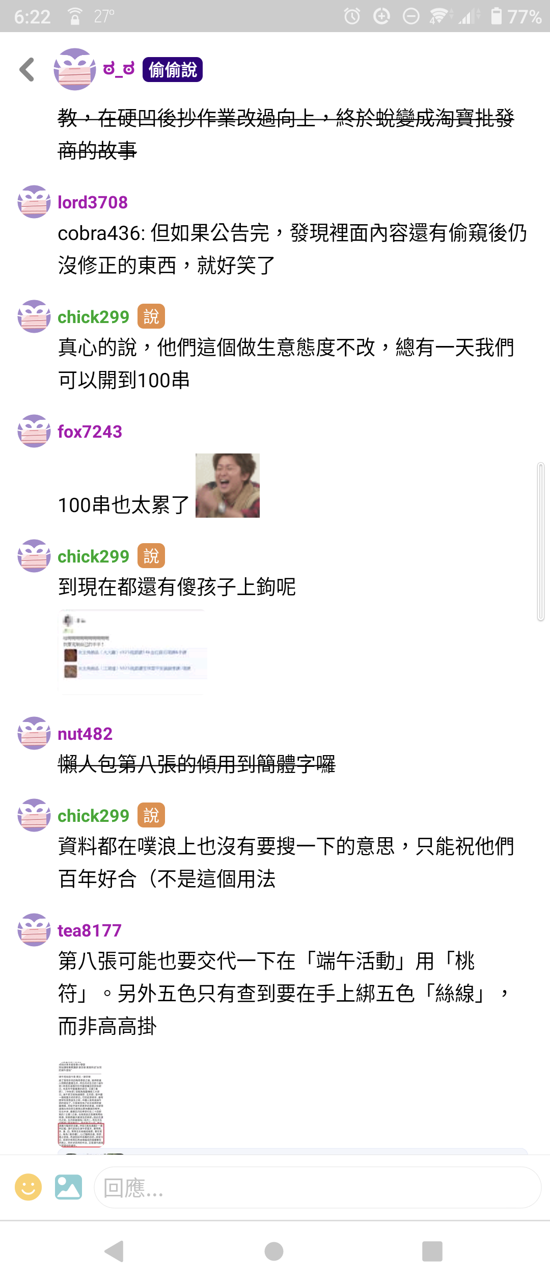This screenshot has height=1284, width=550.
Task: Tap Android back navigation triangle
Action: 114,1251
